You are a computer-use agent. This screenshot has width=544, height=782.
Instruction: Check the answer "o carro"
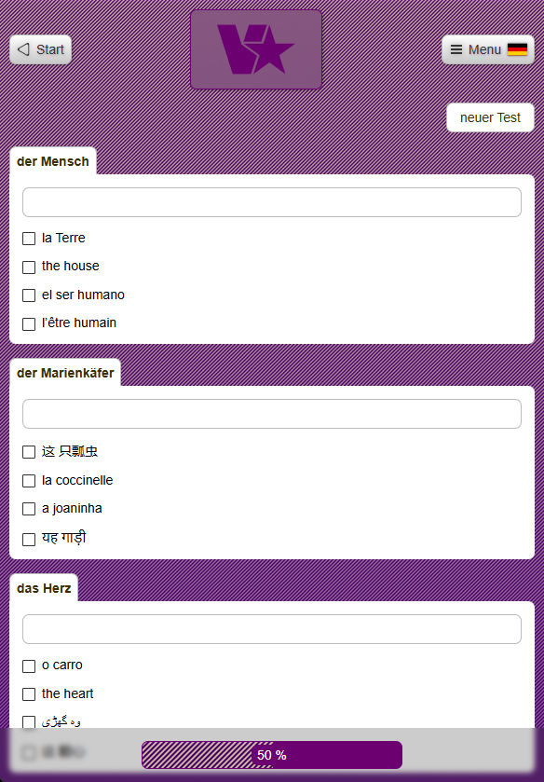tap(29, 665)
